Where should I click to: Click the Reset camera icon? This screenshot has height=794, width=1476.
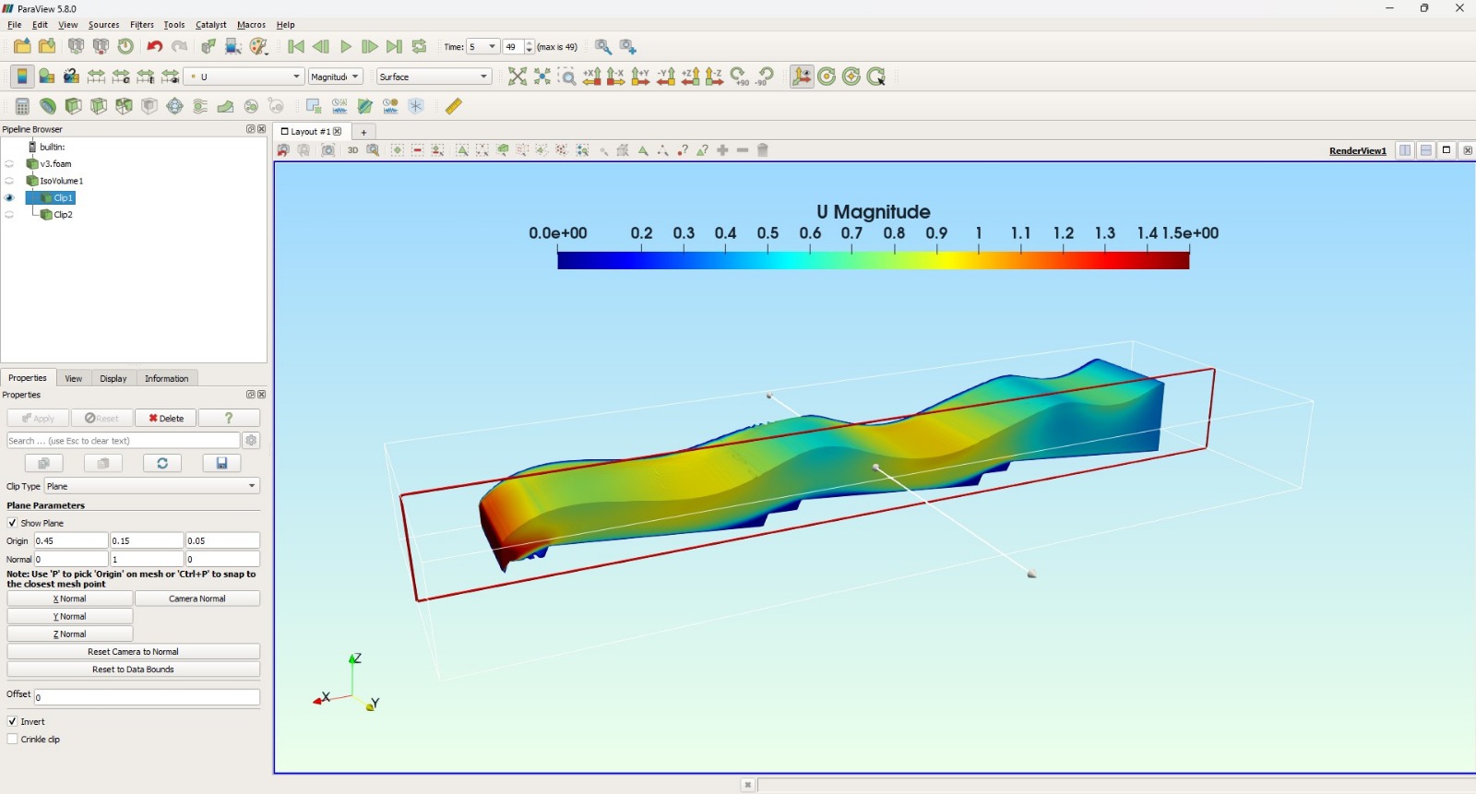(518, 77)
